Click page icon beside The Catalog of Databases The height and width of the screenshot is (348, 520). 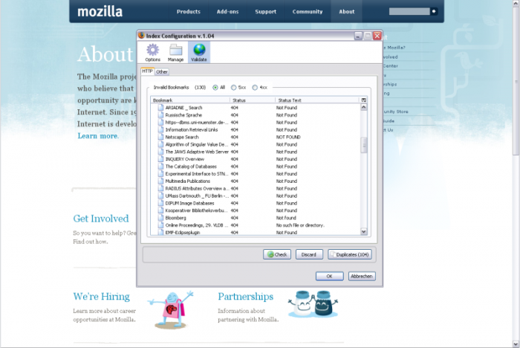tap(161, 167)
